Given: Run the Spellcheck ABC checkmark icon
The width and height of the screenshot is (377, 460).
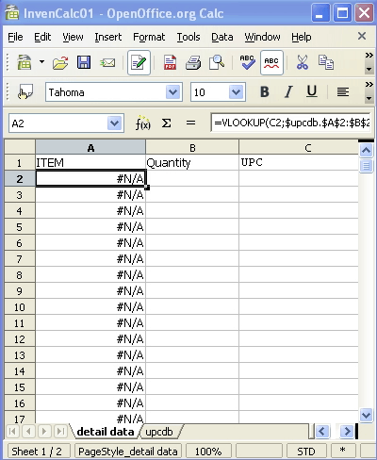Looking at the screenshot, I should (247, 62).
